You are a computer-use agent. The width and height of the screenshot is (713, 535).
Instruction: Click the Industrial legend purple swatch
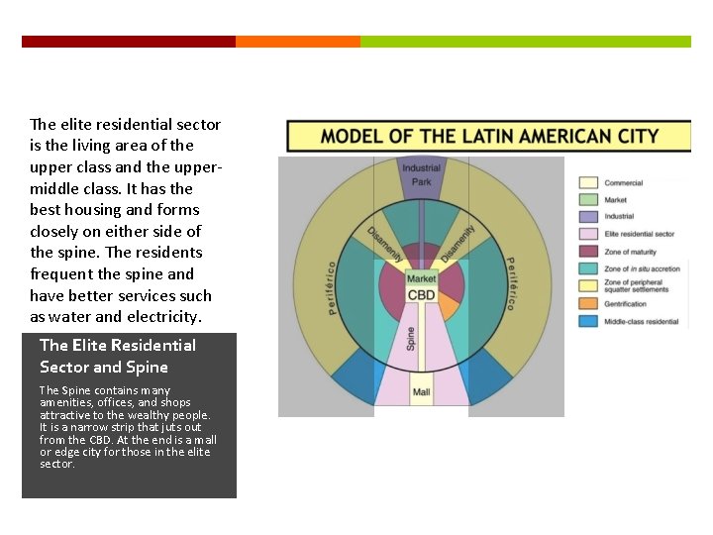tap(588, 217)
